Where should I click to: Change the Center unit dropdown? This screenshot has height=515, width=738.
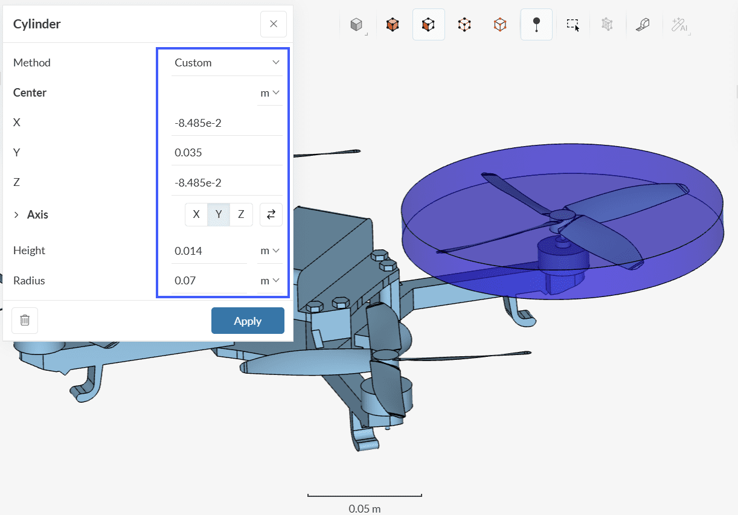pos(269,93)
